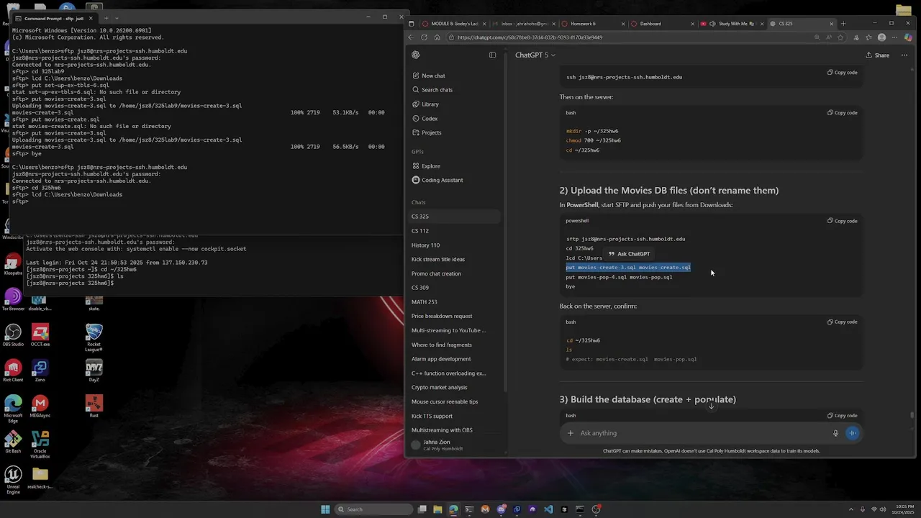Image resolution: width=921 pixels, height=518 pixels.
Task: Go back in the browser
Action: pyautogui.click(x=412, y=37)
